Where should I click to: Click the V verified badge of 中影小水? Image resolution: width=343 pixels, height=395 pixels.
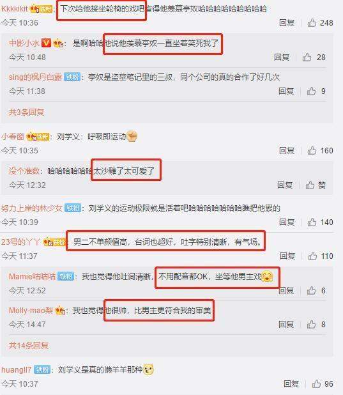click(x=46, y=43)
